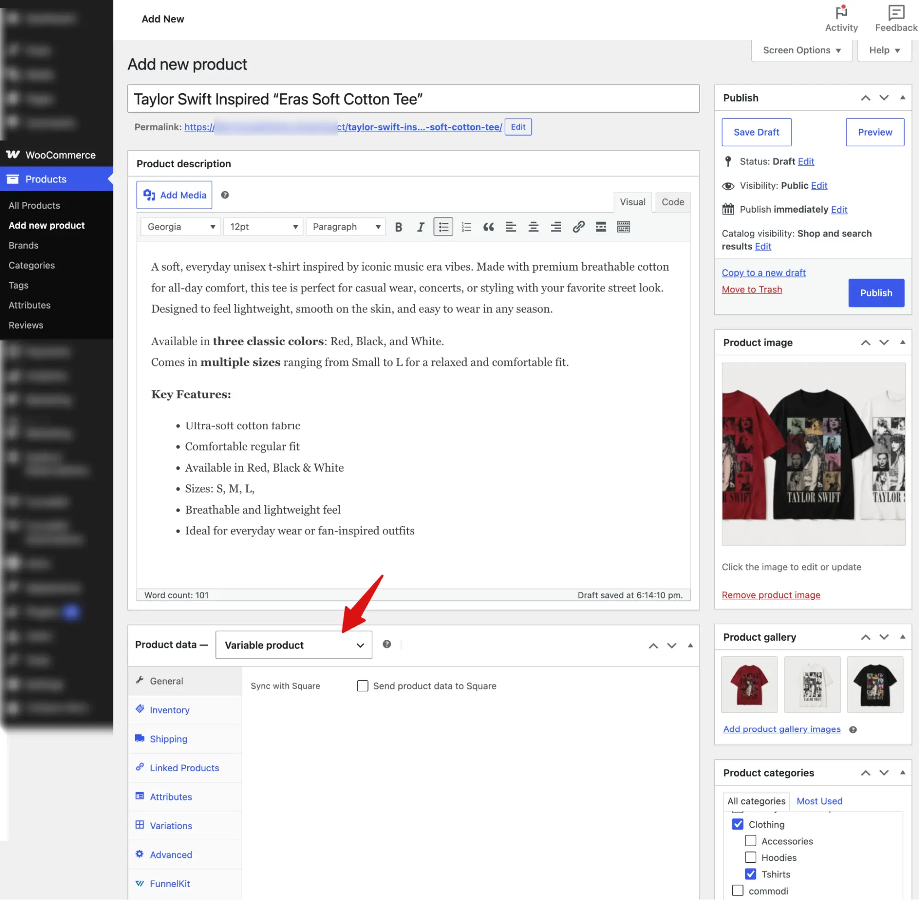Open the Inventory product data tab
Screen dimensions: 919x900
(x=185, y=710)
